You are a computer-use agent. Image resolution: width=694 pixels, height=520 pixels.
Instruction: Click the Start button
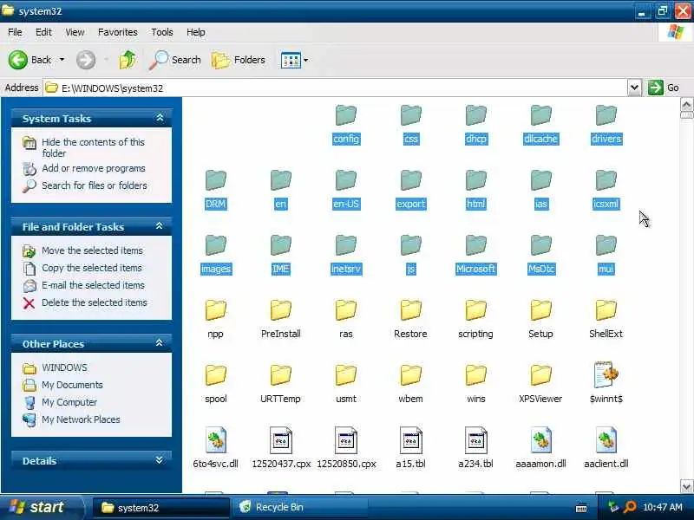[41, 507]
